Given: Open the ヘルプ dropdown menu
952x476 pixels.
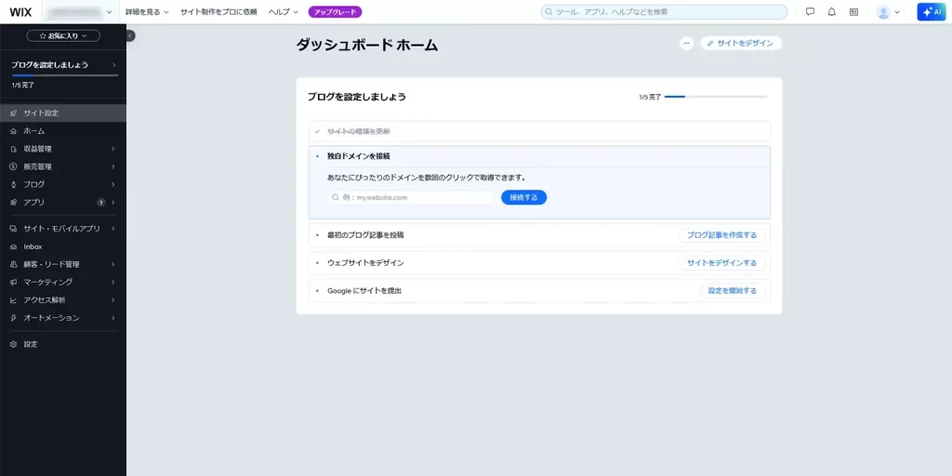Looking at the screenshot, I should (x=284, y=12).
